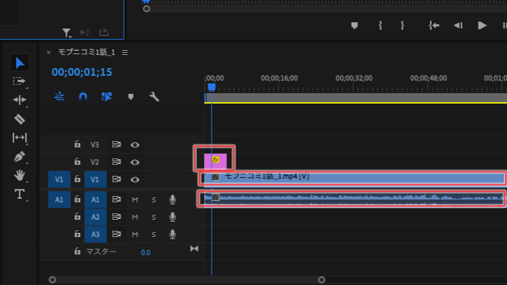Click the play button in monitor
507x285 pixels.
pos(482,26)
